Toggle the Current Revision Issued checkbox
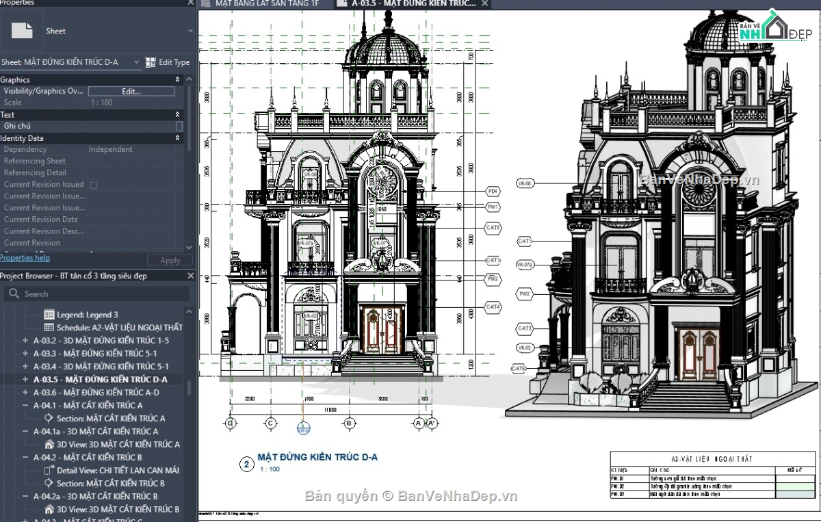821x522 pixels. [94, 185]
